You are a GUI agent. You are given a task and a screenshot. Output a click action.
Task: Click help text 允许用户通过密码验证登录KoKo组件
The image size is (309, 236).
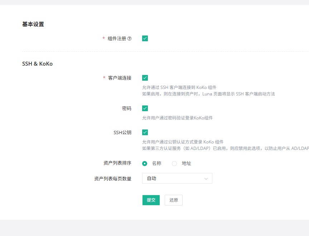177,118
